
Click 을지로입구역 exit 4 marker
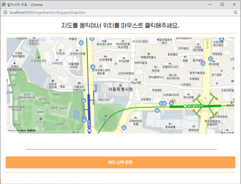tap(217, 99)
